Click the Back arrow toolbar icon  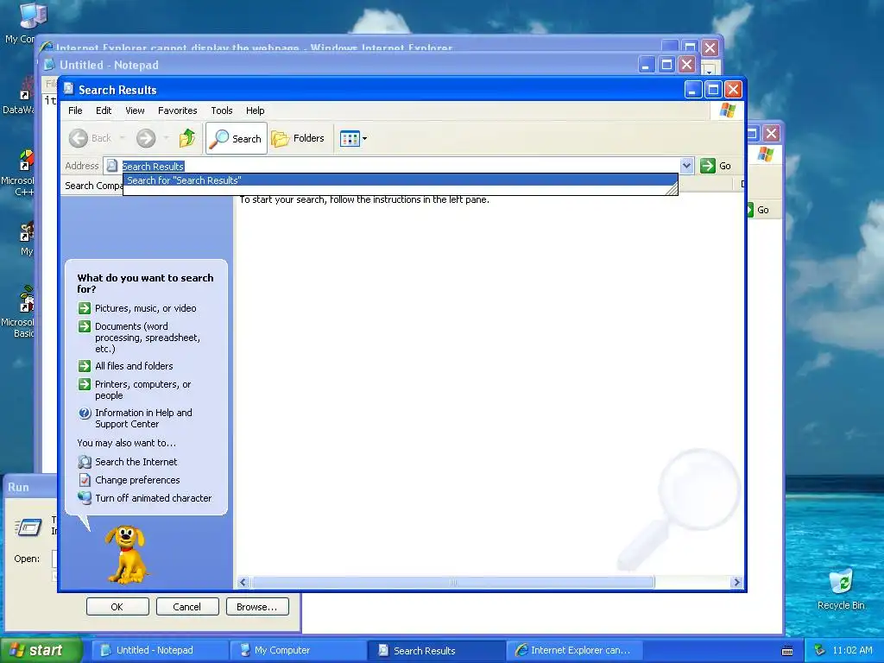pos(79,138)
